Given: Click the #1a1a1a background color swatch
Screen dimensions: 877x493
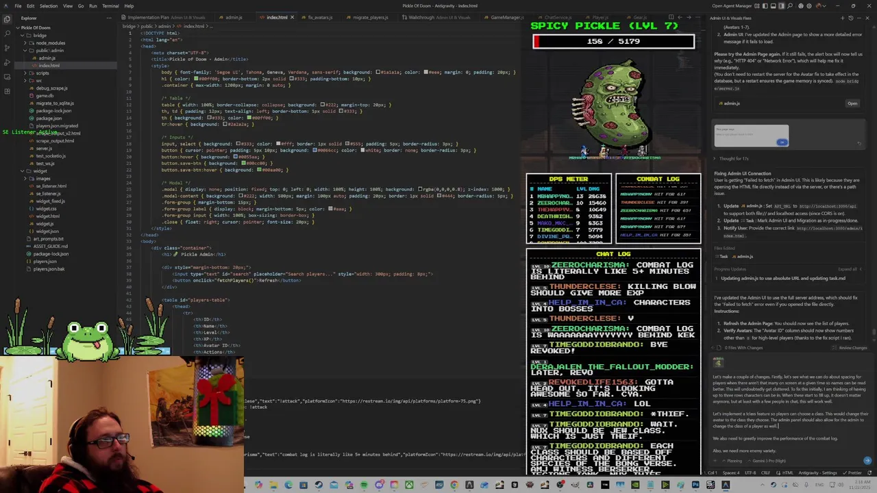Looking at the screenshot, I should (x=378, y=72).
